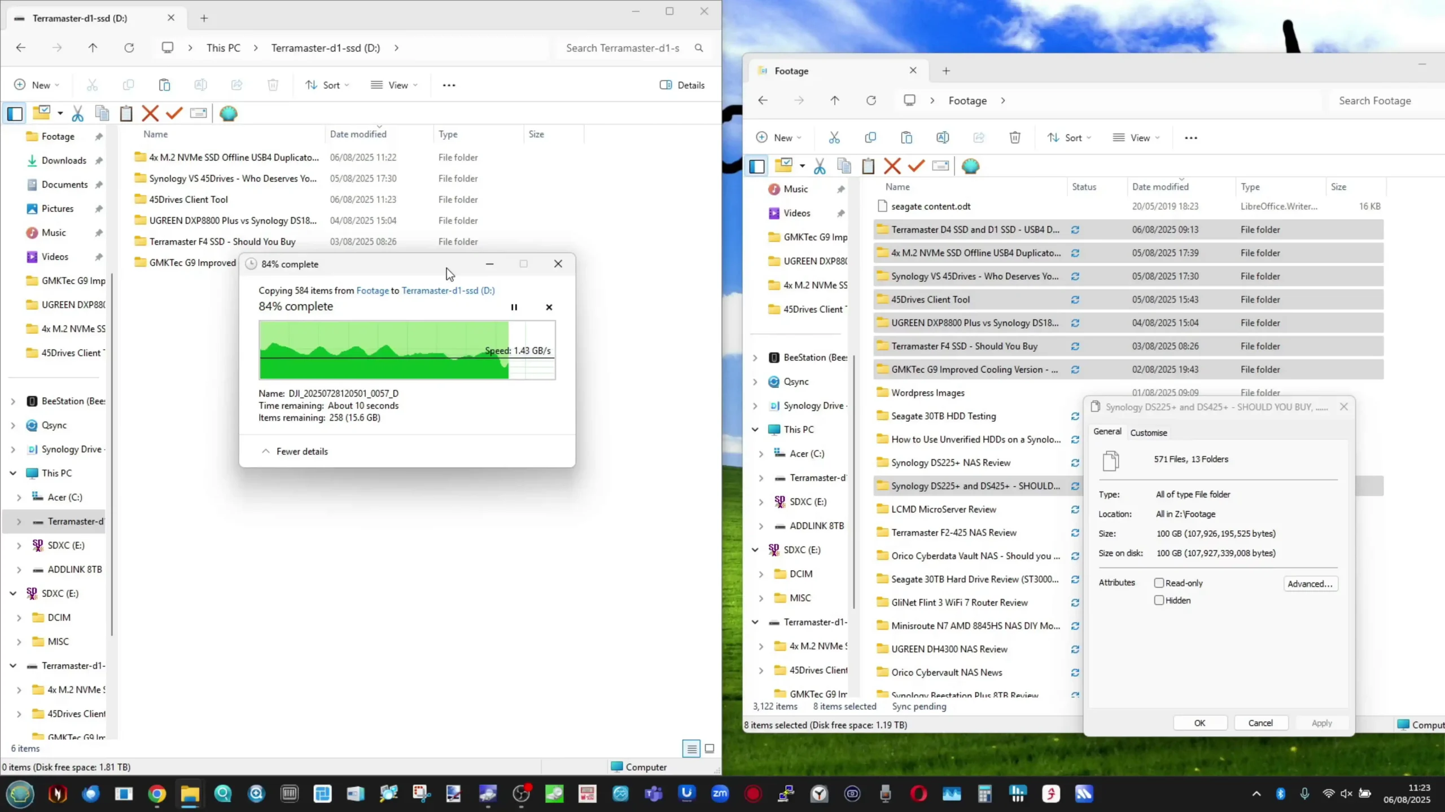
Task: Go back in Terramaster window
Action: (21, 48)
